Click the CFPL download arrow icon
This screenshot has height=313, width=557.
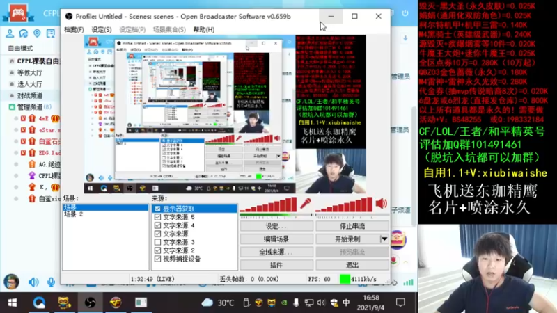pos(405,38)
